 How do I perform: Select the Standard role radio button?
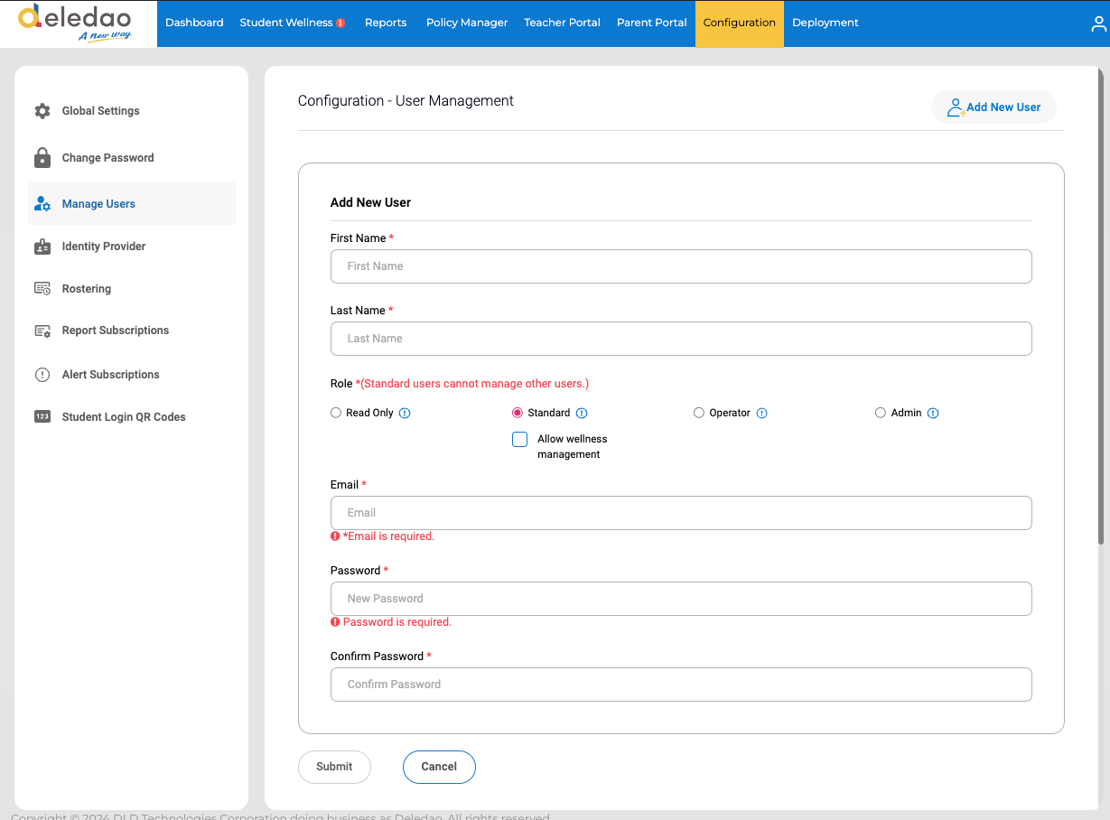[x=518, y=413]
